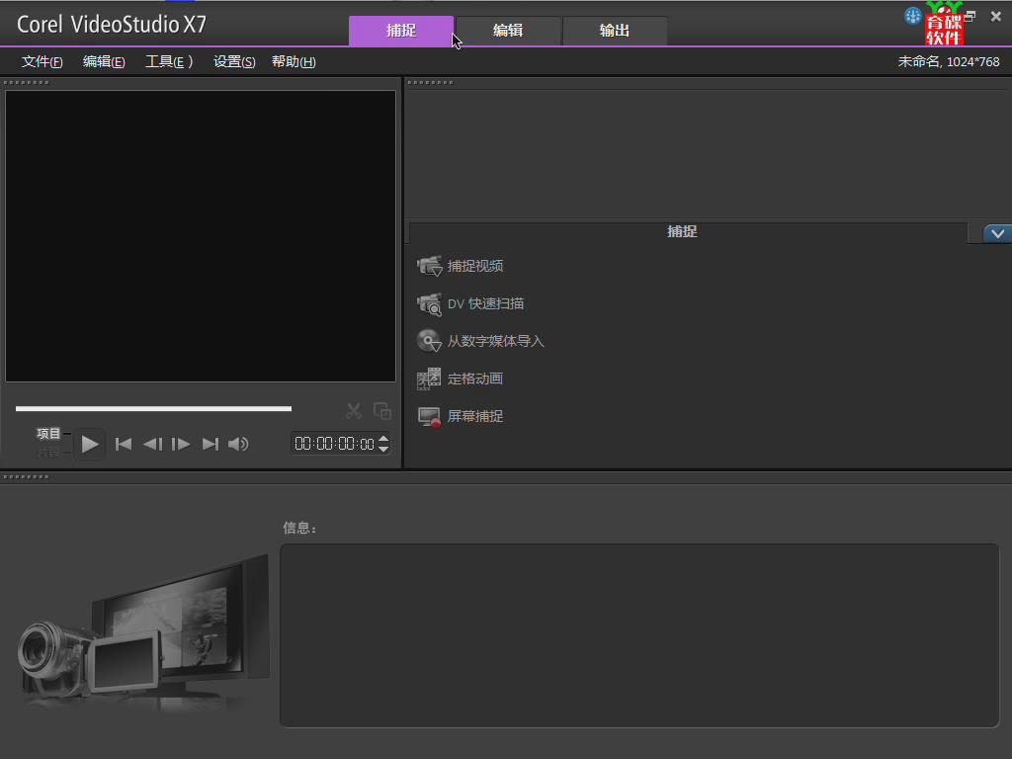The image size is (1012, 759).
Task: Choose 从数字媒体导入 import from digital media
Action: [x=481, y=341]
